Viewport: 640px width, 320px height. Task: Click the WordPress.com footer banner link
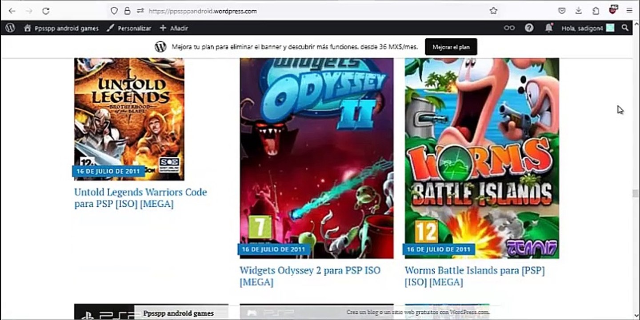(x=418, y=312)
